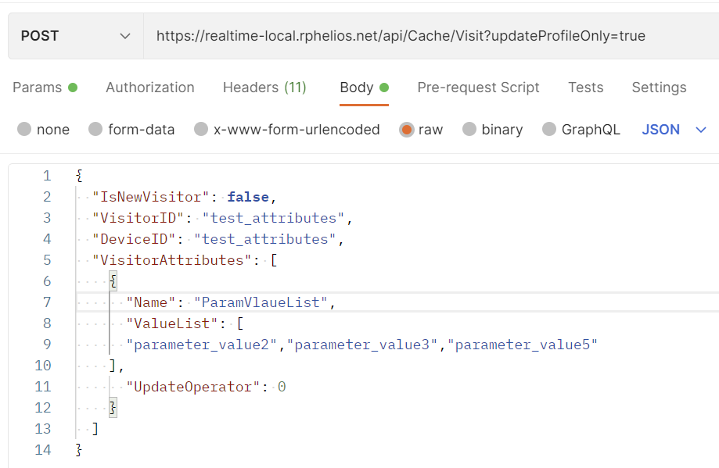The height and width of the screenshot is (468, 719).
Task: Select the GraphQL radio option
Action: [549, 130]
